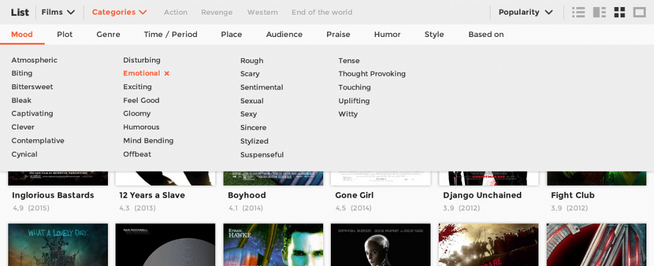
Task: Select the Suspenseful mood
Action: (262, 155)
